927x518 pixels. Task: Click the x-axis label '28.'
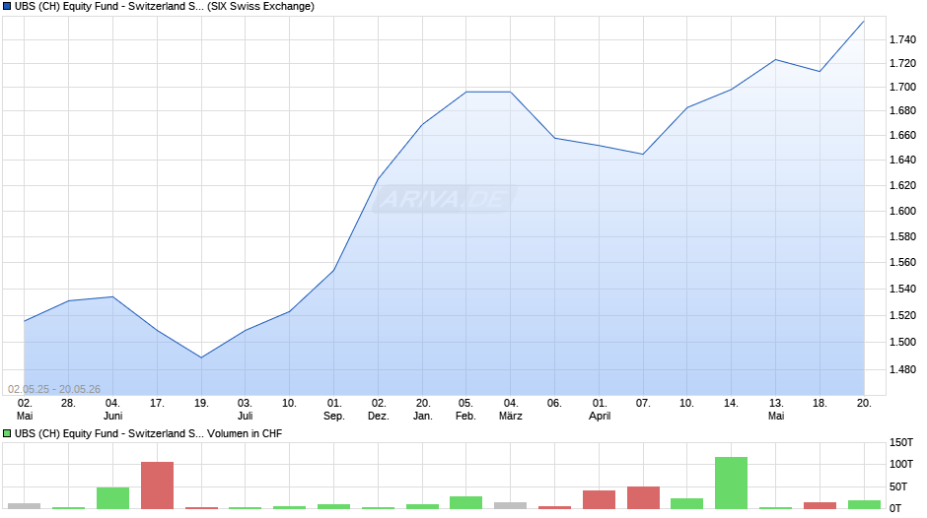[x=69, y=403]
